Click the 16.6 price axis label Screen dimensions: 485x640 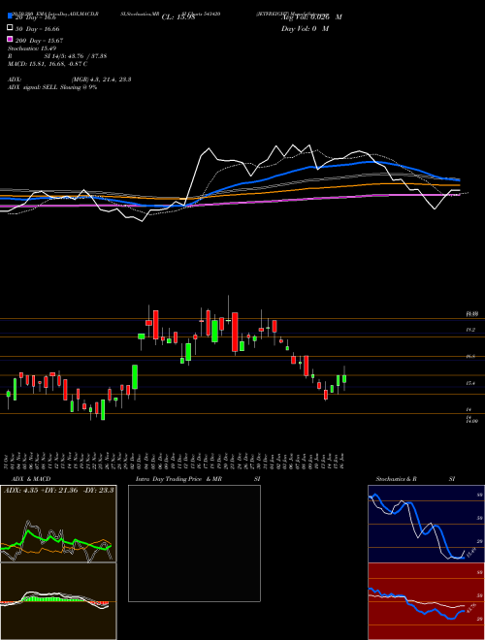click(x=470, y=356)
